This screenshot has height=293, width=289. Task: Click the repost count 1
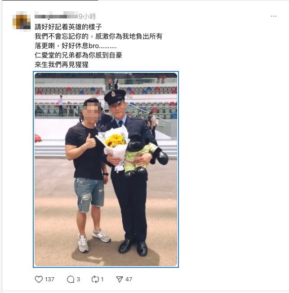pyautogui.click(x=102, y=279)
